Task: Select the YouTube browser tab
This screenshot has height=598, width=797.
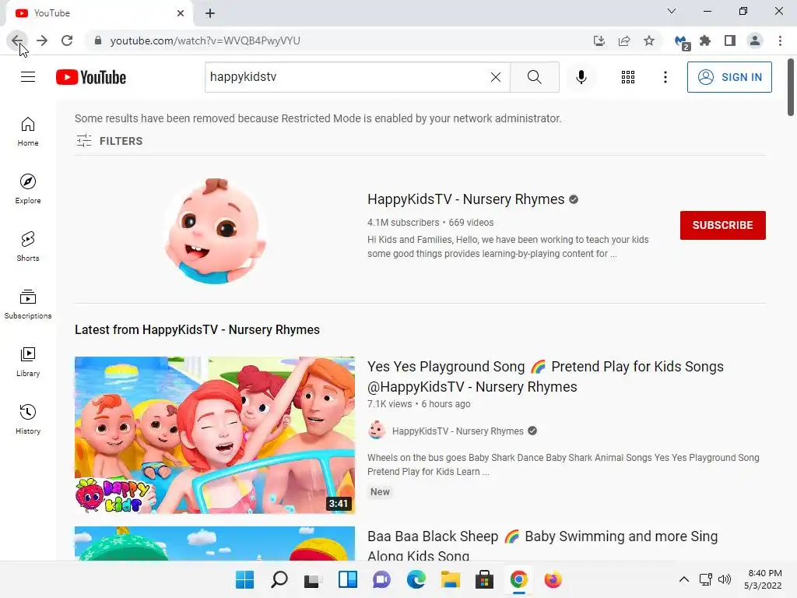Action: click(99, 13)
